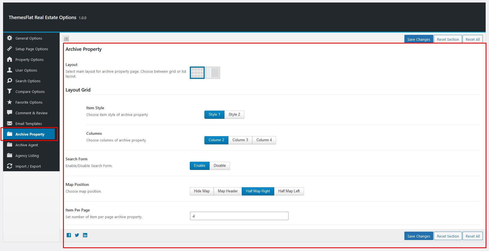Click the Email Templates envelope icon
489x251 pixels.
[x=10, y=123]
